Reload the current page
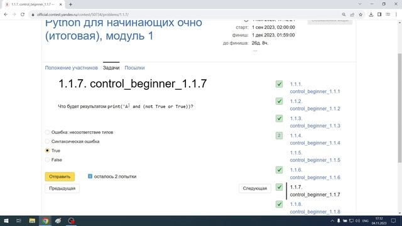 pos(23,14)
